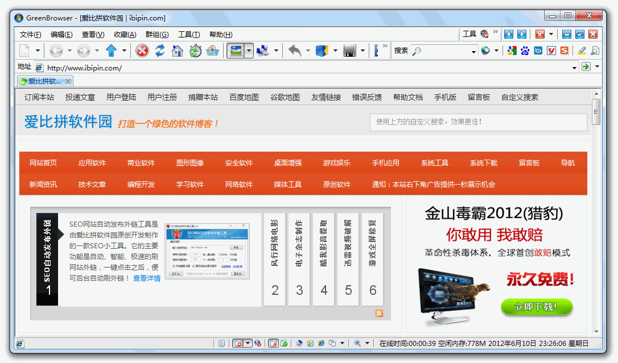
Task: Open the 图形图像 category link
Action: pyautogui.click(x=190, y=163)
